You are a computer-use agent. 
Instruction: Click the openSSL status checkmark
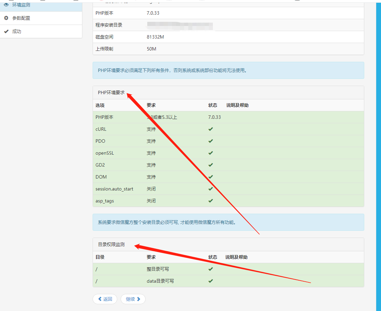click(211, 153)
